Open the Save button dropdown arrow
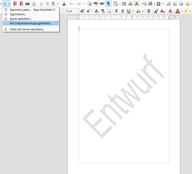The height and width of the screenshot is (174, 192). pyautogui.click(x=9, y=4)
